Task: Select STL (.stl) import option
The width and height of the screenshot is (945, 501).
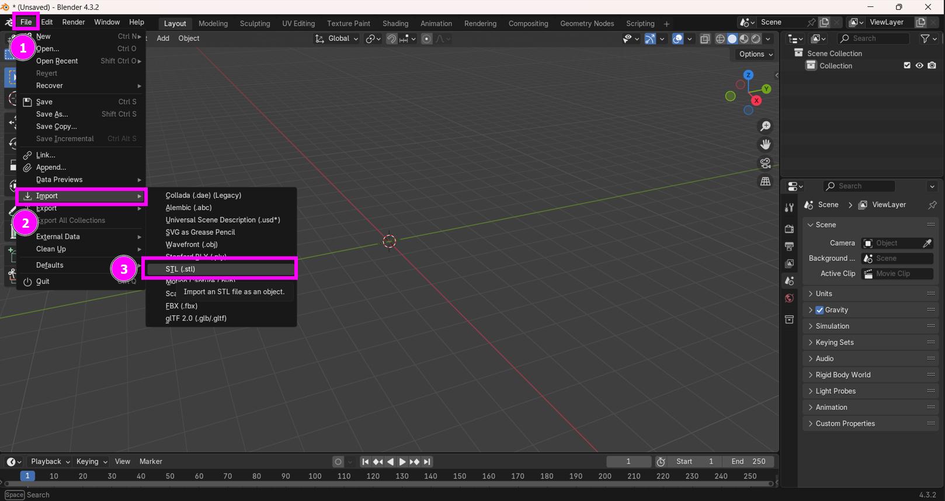Action: coord(221,269)
